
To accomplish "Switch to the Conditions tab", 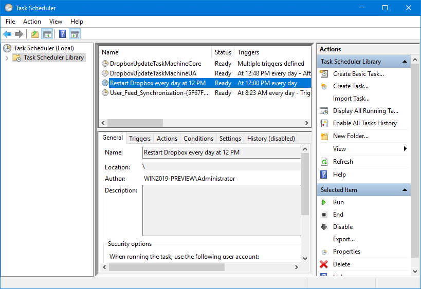I will [x=198, y=139].
